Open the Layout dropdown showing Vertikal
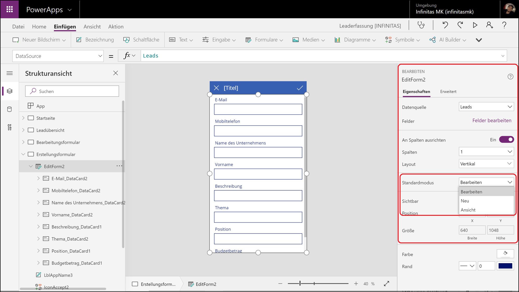 click(486, 163)
